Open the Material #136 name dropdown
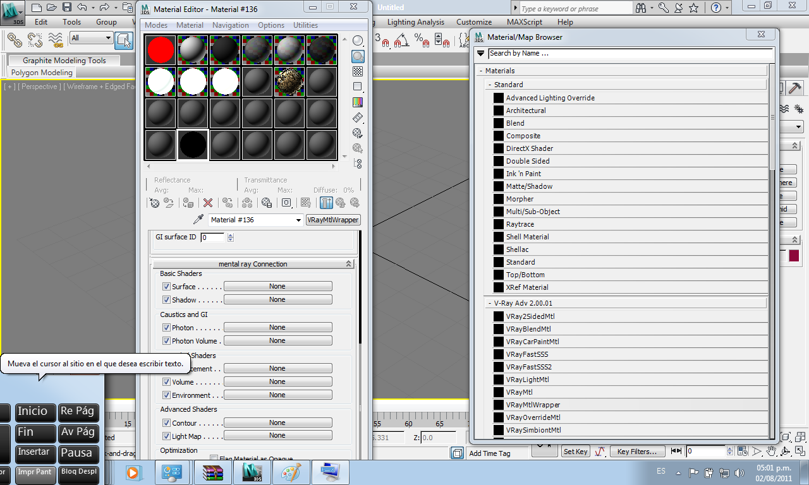Screen dimensions: 809x485 point(298,220)
